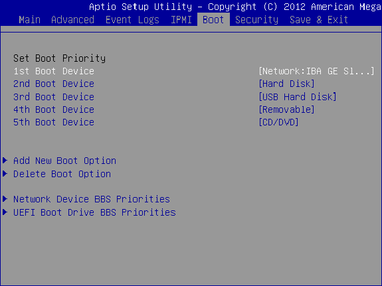The image size is (382, 286).
Task: Open the Save & Exit tab
Action: [x=319, y=20]
